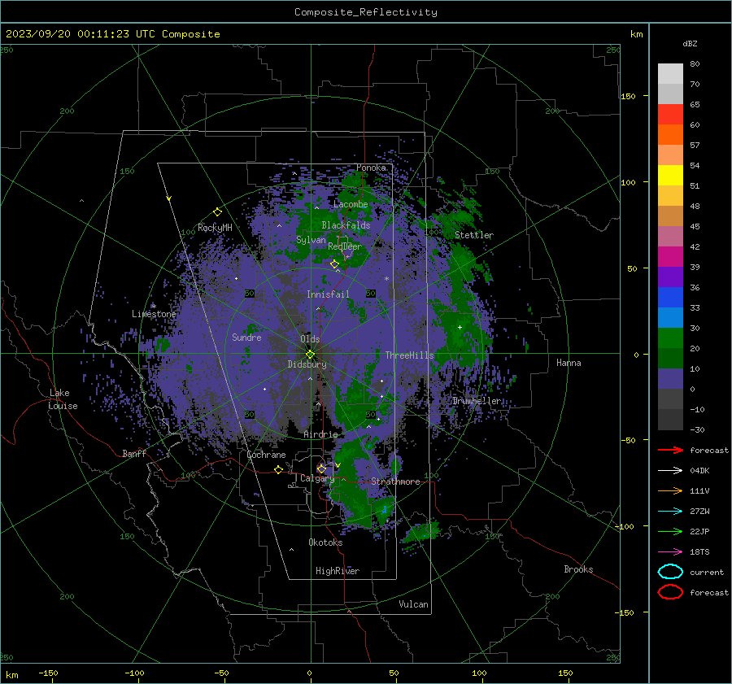The height and width of the screenshot is (684, 732).
Task: Click the red forecast arrow in legend
Action: click(x=670, y=450)
